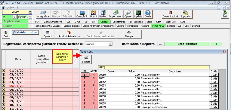Switch to the ContBil tab
Viewport: 231px width, 110px height.
(104, 22)
